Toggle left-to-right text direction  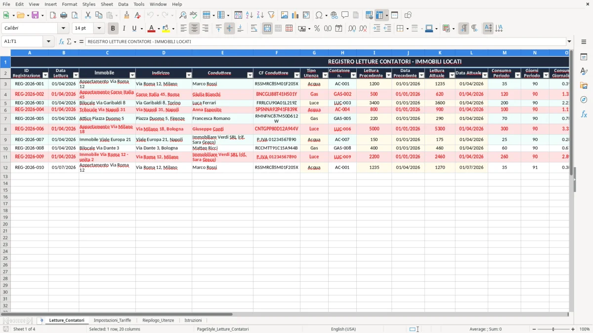tap(464, 29)
